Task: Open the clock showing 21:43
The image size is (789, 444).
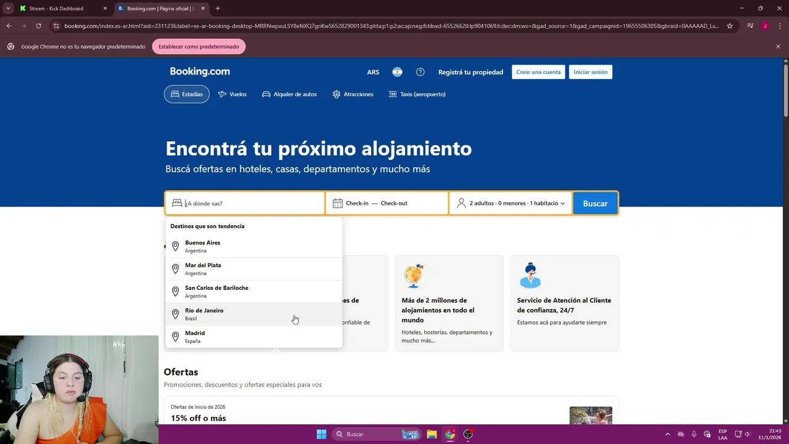Action: click(770, 434)
